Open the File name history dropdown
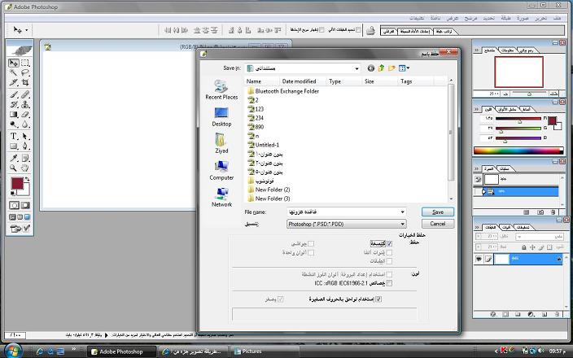 402,212
